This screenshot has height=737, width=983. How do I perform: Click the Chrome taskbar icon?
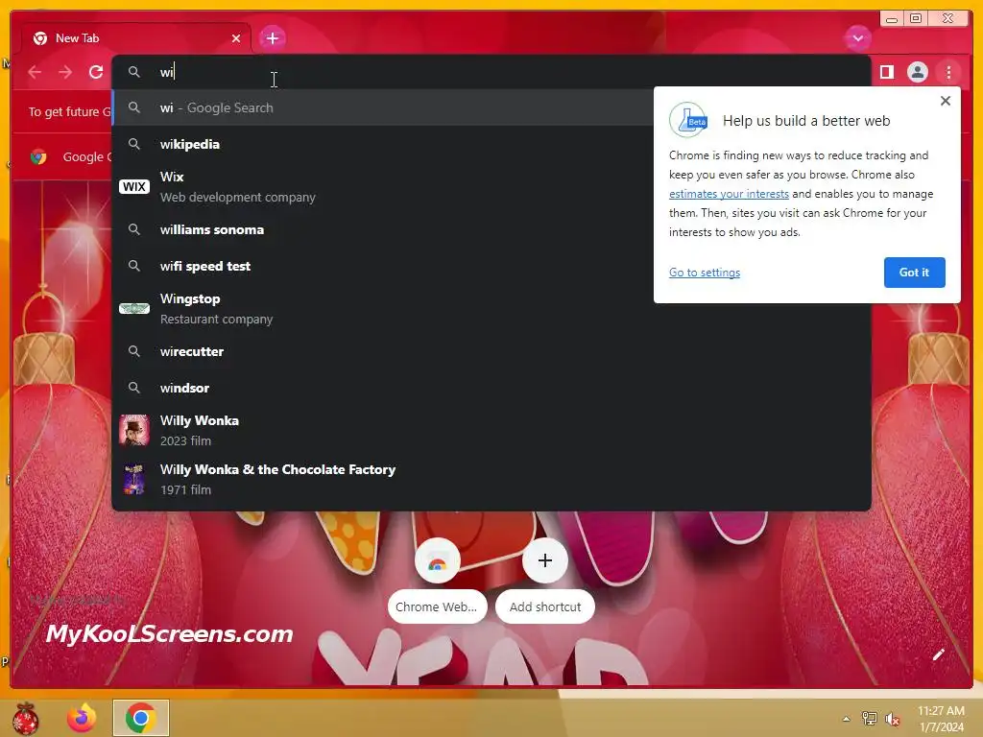[x=140, y=718]
